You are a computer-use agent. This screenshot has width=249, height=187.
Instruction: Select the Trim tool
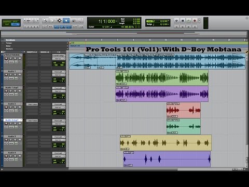point(52,20)
